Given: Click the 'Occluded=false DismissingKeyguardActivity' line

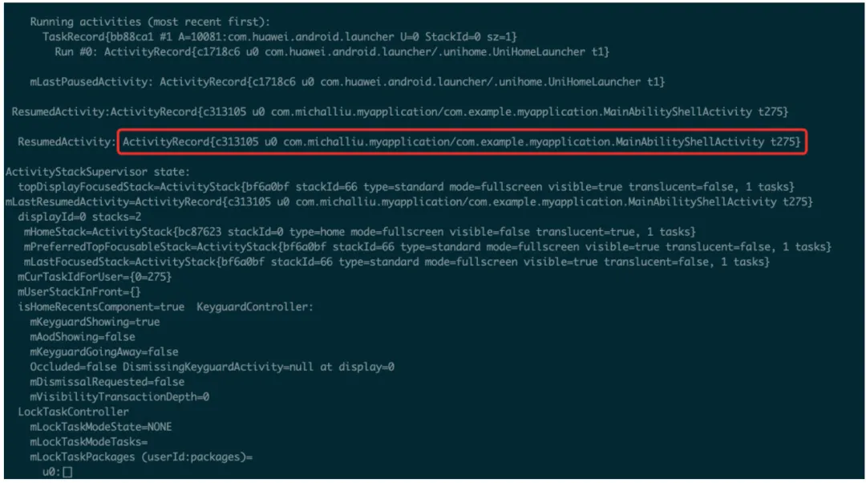Looking at the screenshot, I should tap(212, 367).
